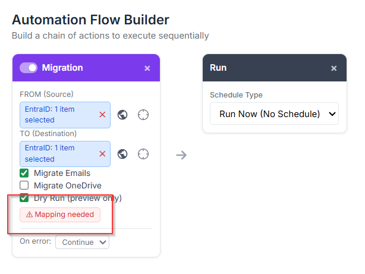Remove the FROM source selection with red X
Viewport: 365px width, 274px height.
(102, 115)
